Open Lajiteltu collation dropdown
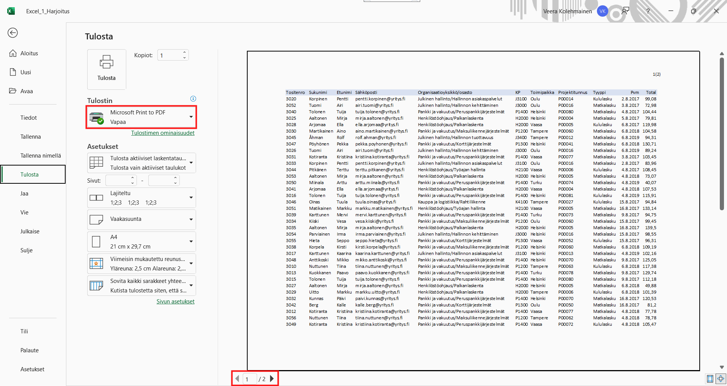The height and width of the screenshot is (386, 727). (x=141, y=198)
